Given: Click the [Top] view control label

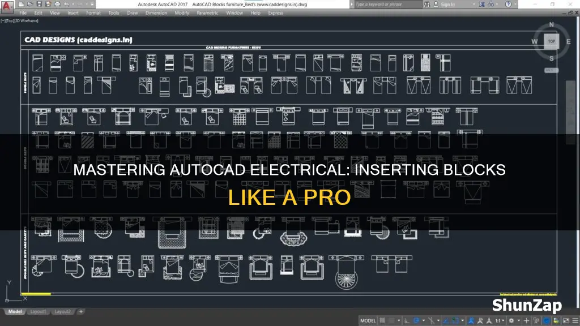Looking at the screenshot, I should (x=10, y=21).
